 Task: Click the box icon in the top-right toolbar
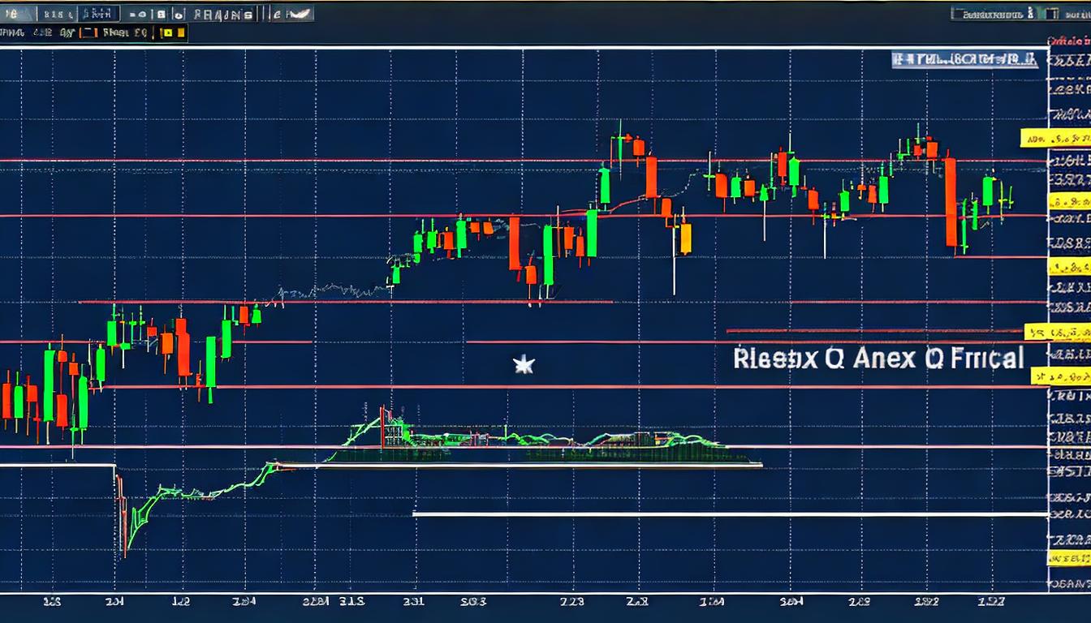(x=1053, y=14)
